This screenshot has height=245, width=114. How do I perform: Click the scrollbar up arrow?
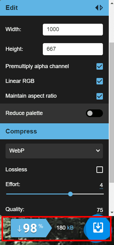click(x=112, y=3)
